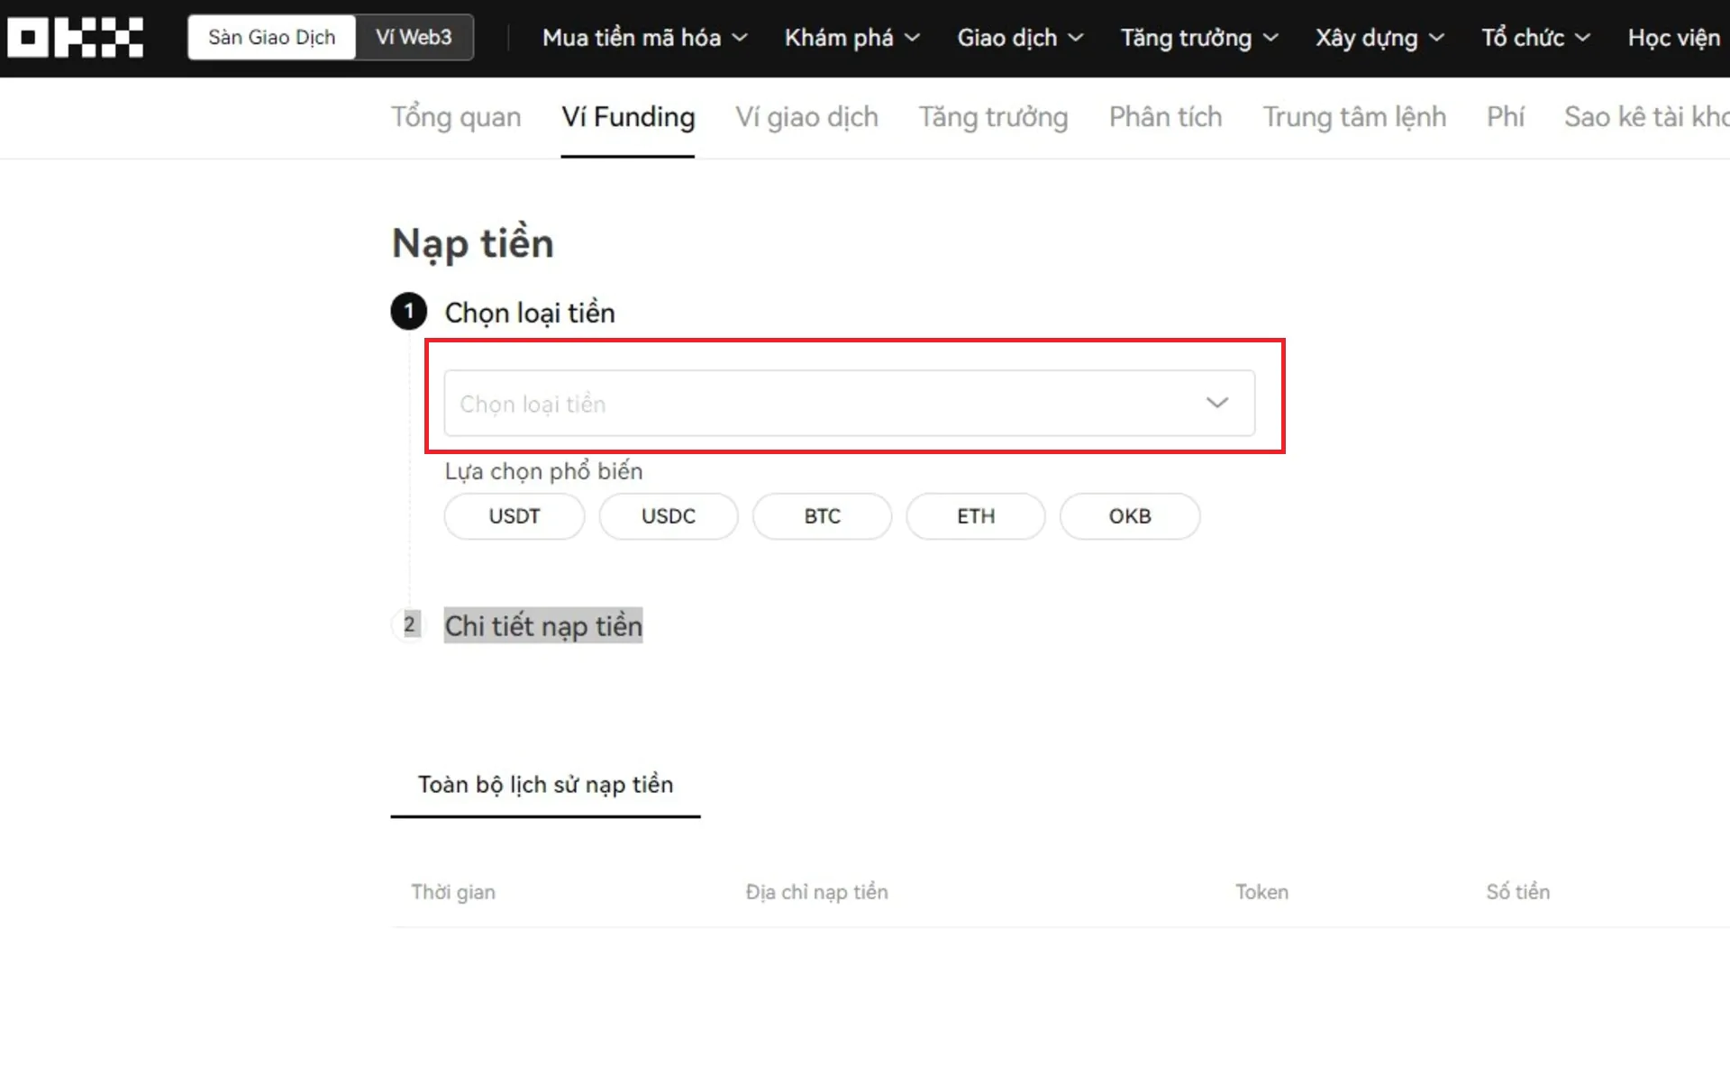Screen dimensions: 1730x1083
Task: Open Phí tab
Action: [x=1505, y=117]
